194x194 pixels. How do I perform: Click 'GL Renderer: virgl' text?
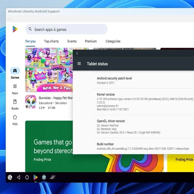(x=106, y=129)
